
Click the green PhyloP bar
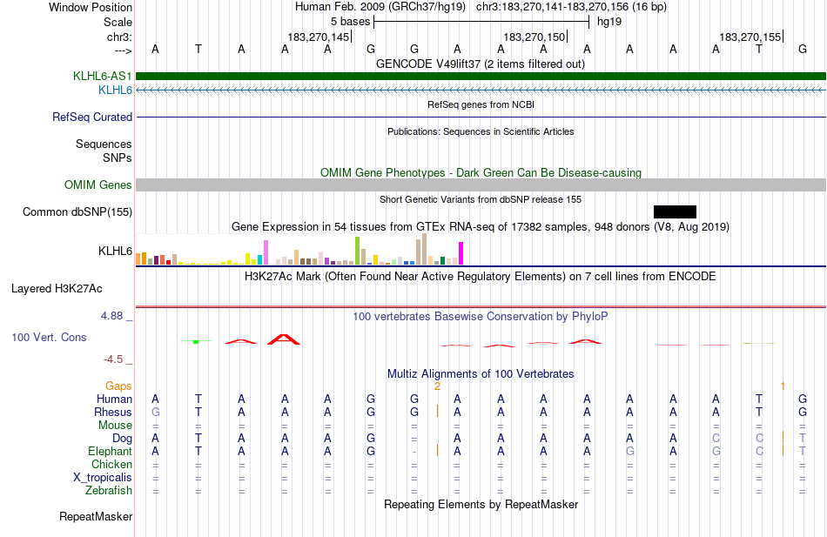pos(196,342)
